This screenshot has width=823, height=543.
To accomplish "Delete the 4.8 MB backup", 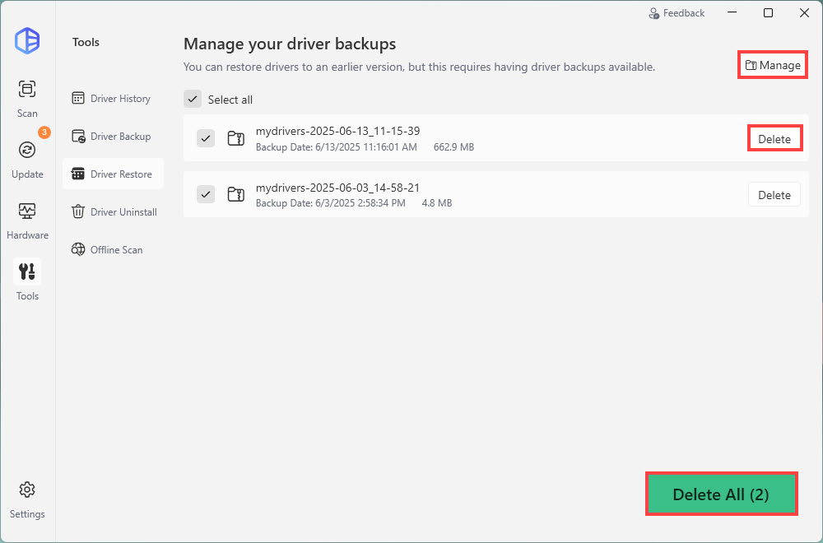I will (x=774, y=195).
